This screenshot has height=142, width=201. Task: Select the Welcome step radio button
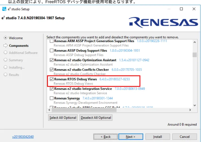[5, 38]
